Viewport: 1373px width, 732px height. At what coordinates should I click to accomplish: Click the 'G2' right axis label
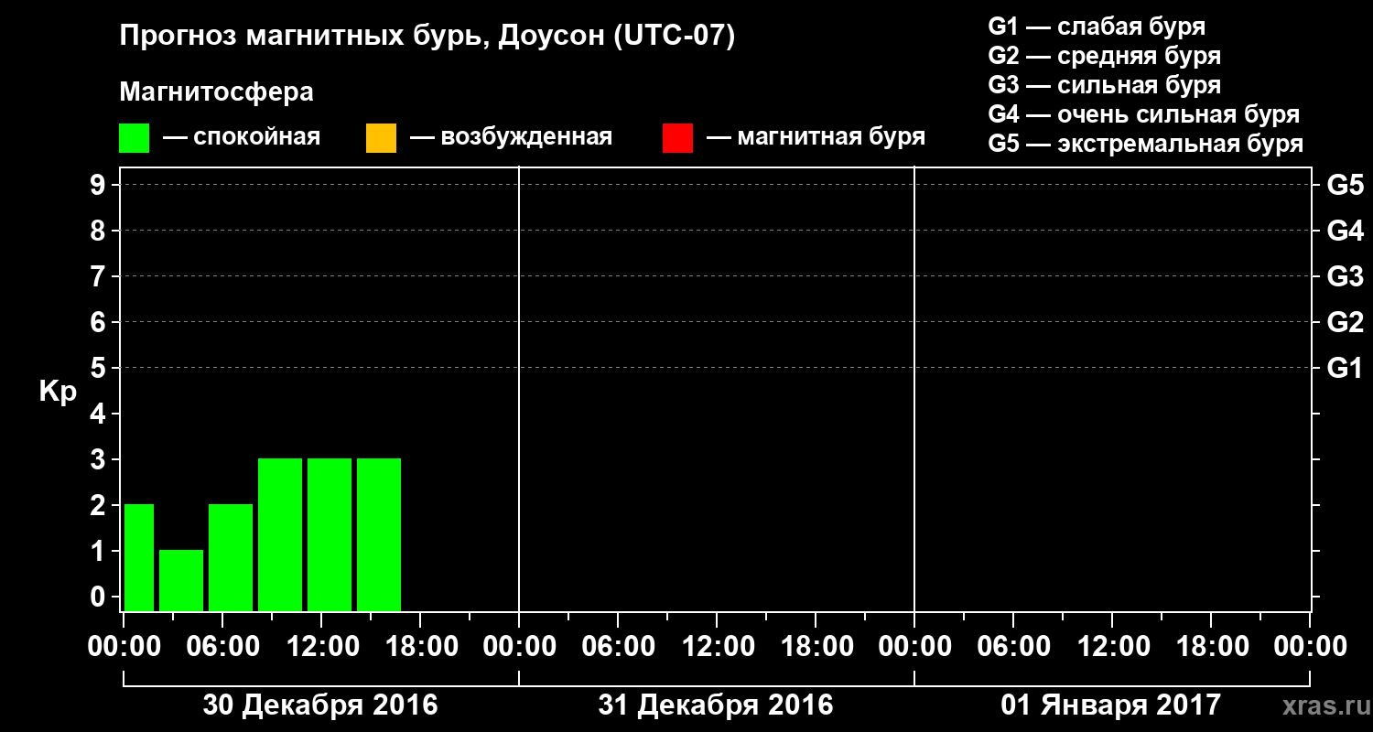click(1346, 323)
